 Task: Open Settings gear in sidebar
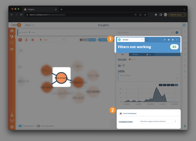pos(12,127)
